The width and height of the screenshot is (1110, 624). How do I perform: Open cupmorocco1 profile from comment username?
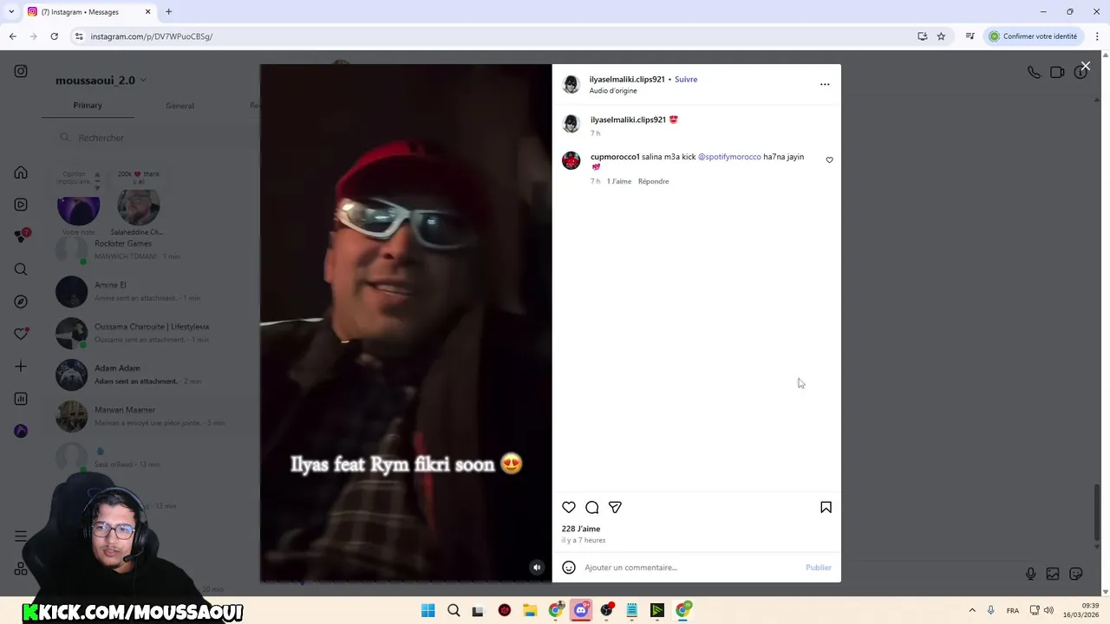[x=615, y=157]
